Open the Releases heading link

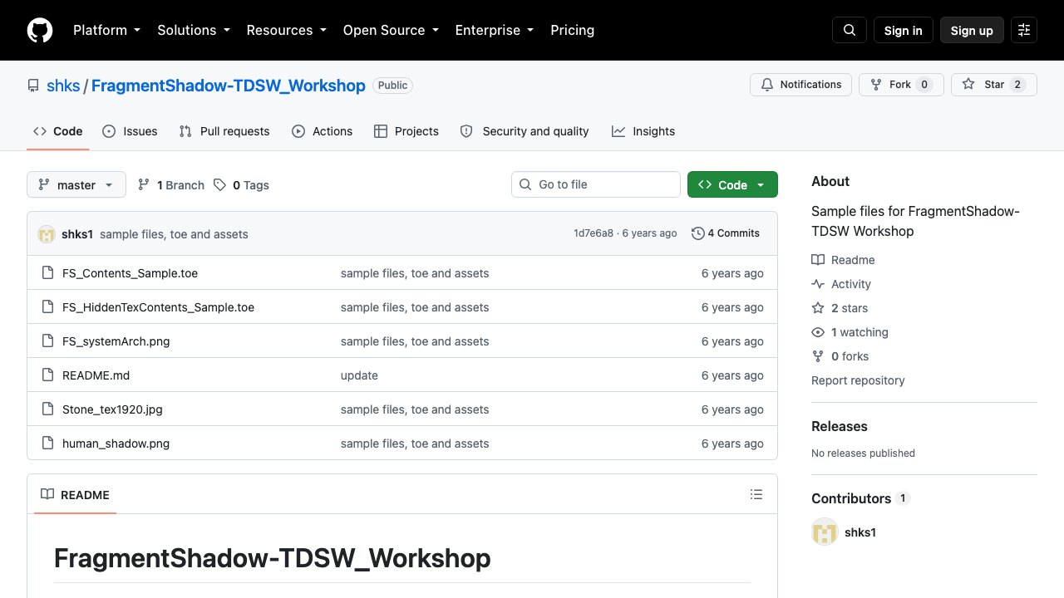pos(840,426)
